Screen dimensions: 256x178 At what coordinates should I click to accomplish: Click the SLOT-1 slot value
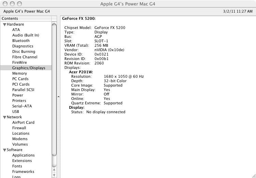101,41
